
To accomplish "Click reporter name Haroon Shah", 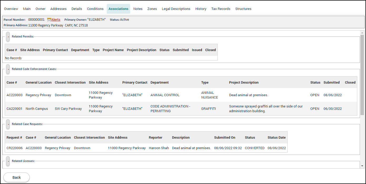I will 159,148.
